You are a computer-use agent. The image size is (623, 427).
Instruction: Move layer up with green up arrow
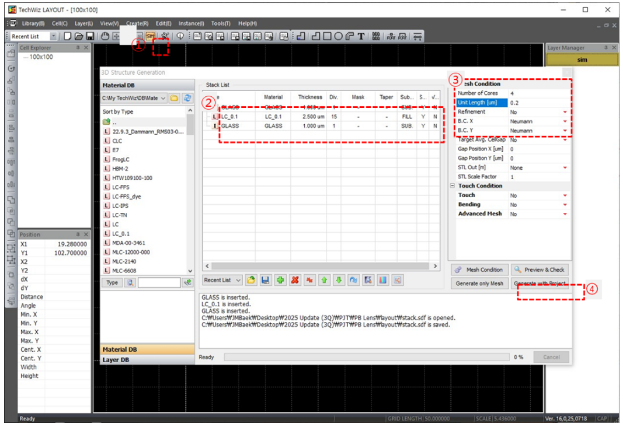324,281
